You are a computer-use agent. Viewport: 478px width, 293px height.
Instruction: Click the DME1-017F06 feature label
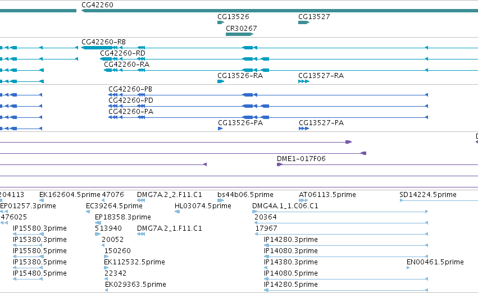click(x=301, y=159)
